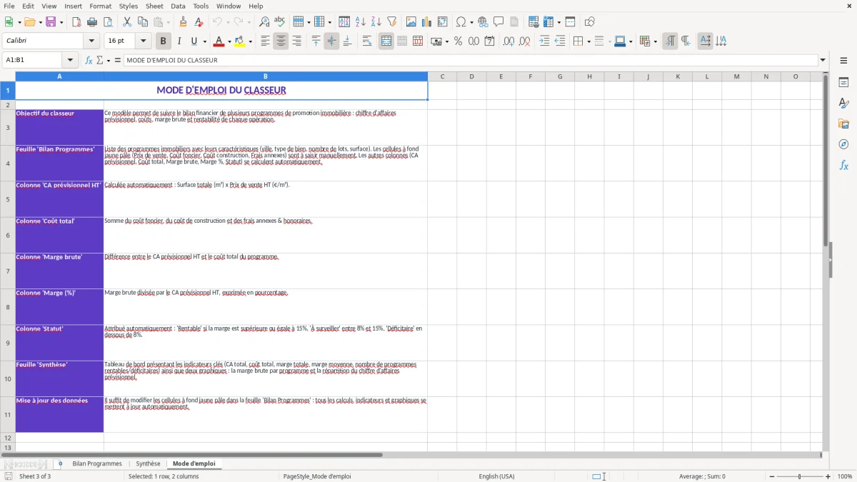The height and width of the screenshot is (482, 857).
Task: Undo the last action
Action: [218, 22]
